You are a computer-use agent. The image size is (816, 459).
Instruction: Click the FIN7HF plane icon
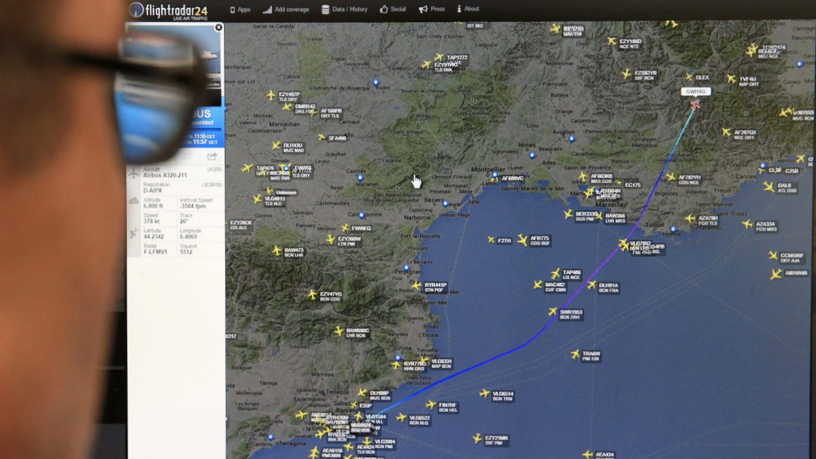(430, 406)
